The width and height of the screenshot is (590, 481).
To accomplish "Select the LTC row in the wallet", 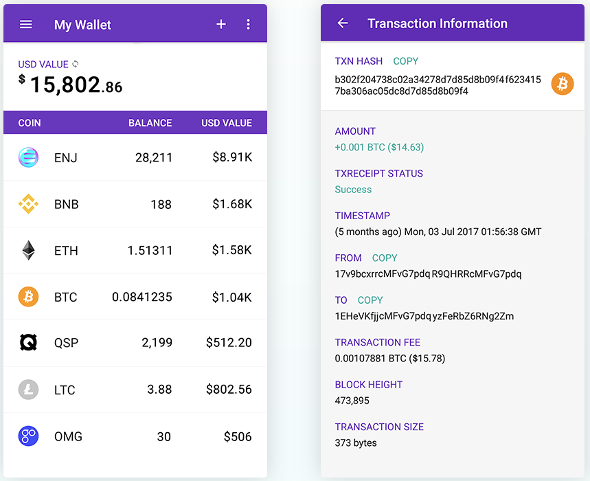I will click(135, 390).
